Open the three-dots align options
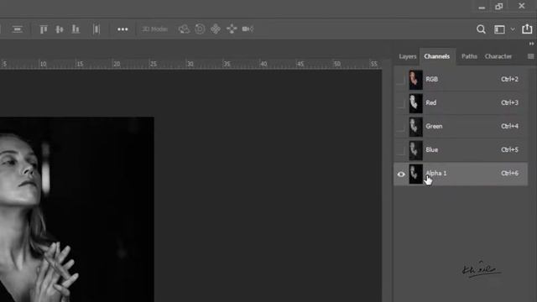The height and width of the screenshot is (302, 537). coord(123,29)
